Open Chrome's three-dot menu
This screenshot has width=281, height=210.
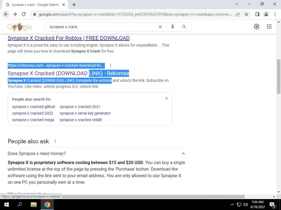(x=275, y=14)
